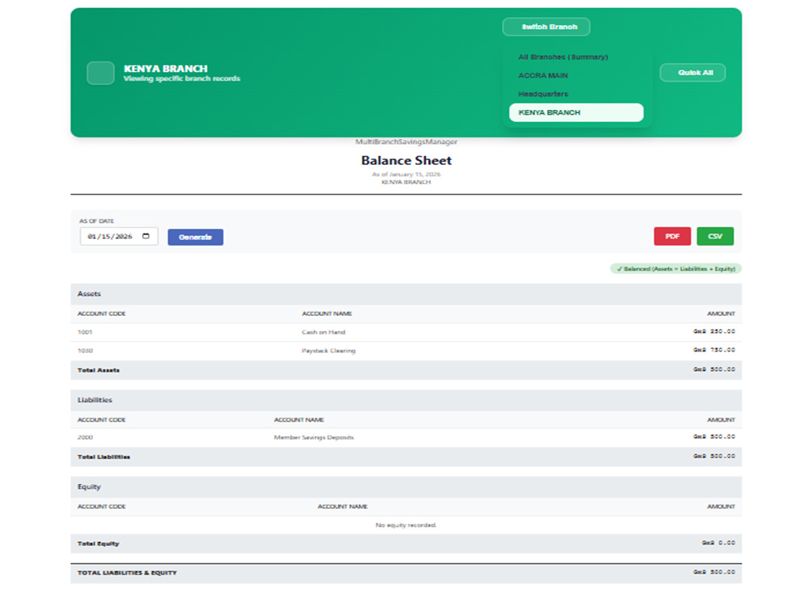
Task: Open the Switch Branch dropdown
Action: (545, 27)
